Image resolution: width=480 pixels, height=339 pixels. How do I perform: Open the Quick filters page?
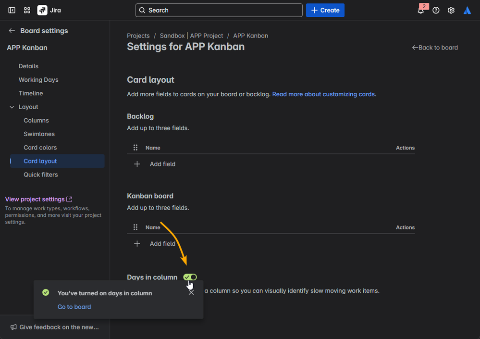click(41, 175)
